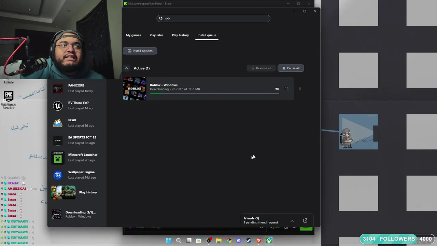Open EA SPORTS FC 26 icon in sidebar
This screenshot has height=246, width=437.
point(58,140)
